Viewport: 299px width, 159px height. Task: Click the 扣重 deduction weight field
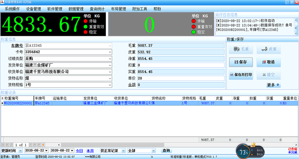pyautogui.click(x=181, y=65)
